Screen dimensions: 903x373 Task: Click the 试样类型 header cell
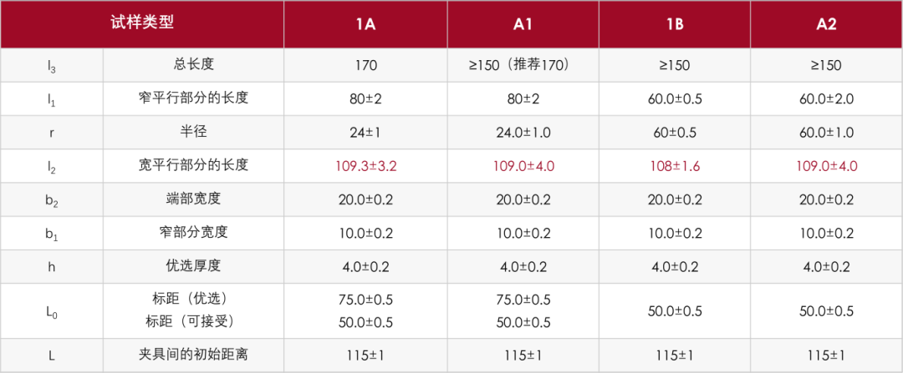tap(142, 23)
